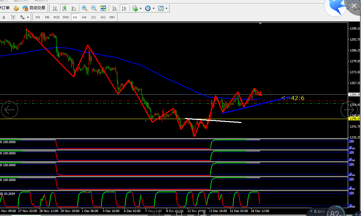
Task: Click the network speed '0.1K/s' indicator
Action: [317, 211]
